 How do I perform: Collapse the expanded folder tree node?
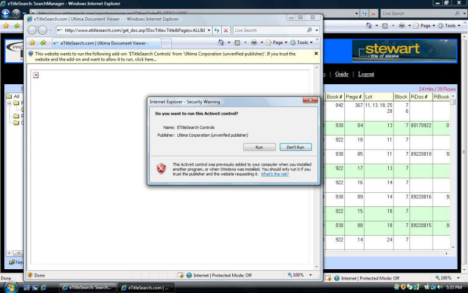pos(9,103)
